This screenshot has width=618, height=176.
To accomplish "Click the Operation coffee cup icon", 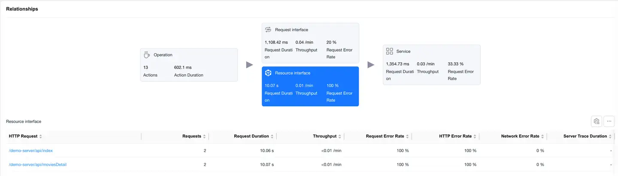I will point(147,55).
